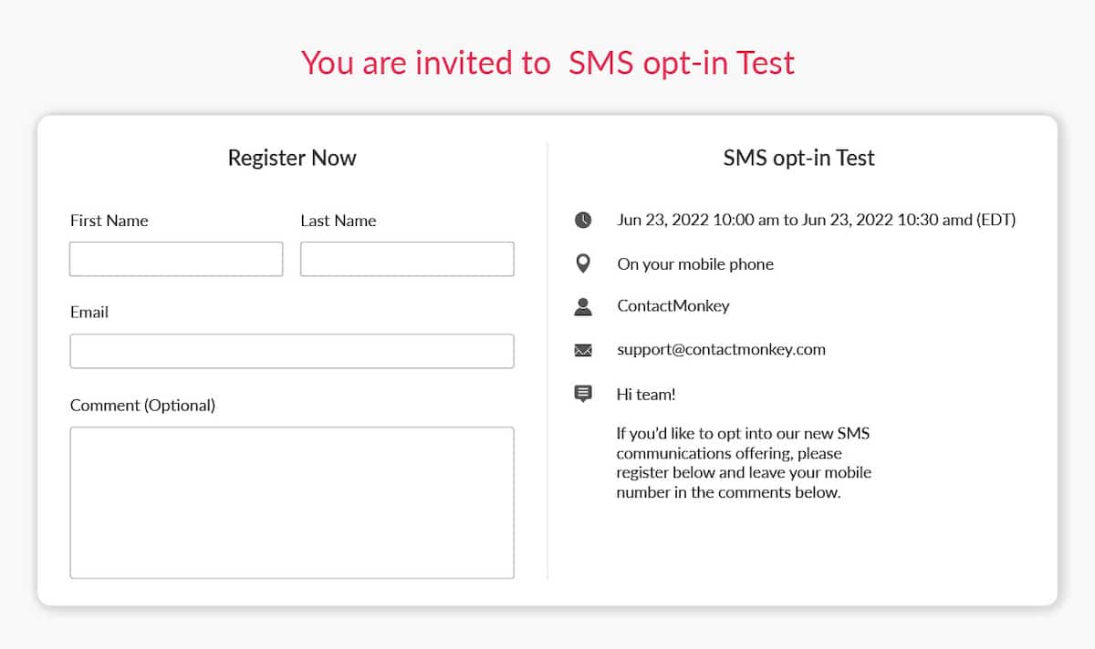
Task: Click the comment bubble icon
Action: (583, 394)
